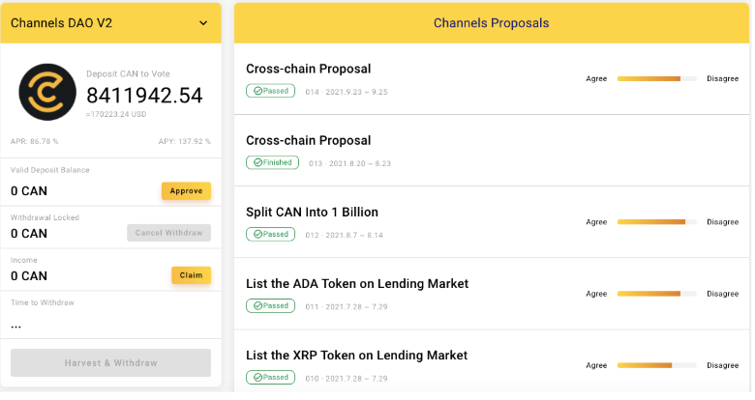Open the Split CAN Into 1 Billion proposal
Screen dimensions: 755x400
312,212
